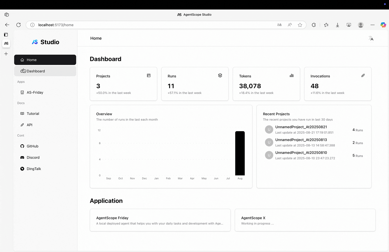Screen dimensions: 389x252
Task: Click the Runs card layers icon
Action: tap(220, 75)
